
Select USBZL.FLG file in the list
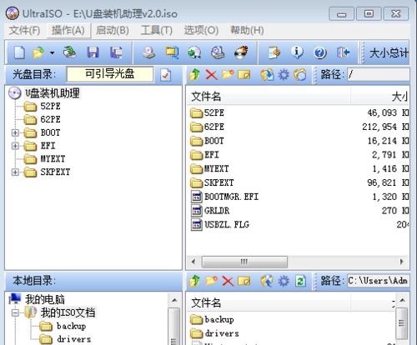point(227,224)
